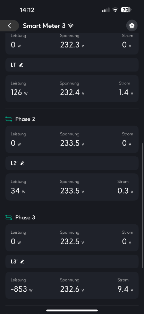Select the -853 W L3' reading card
The image size is (144, 314).
coord(72,285)
